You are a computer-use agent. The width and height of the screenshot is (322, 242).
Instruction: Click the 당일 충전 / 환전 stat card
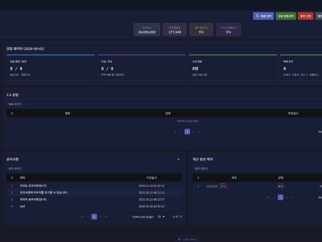point(51,67)
